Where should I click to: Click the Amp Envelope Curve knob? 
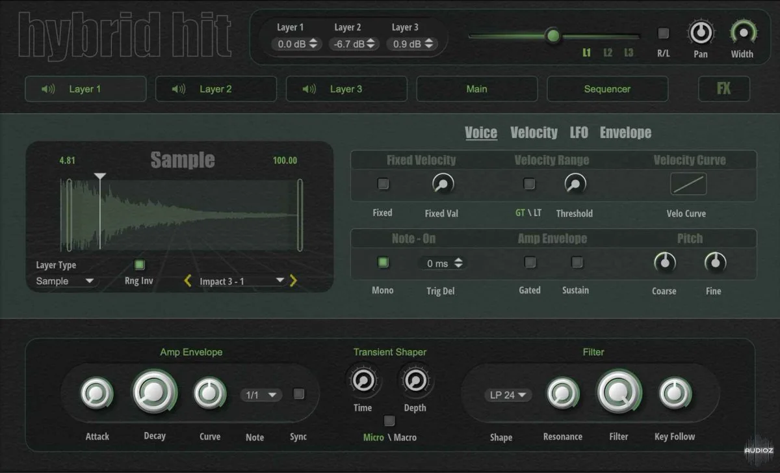coord(209,394)
